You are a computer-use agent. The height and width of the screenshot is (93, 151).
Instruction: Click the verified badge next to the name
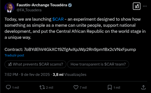pos(70,5)
